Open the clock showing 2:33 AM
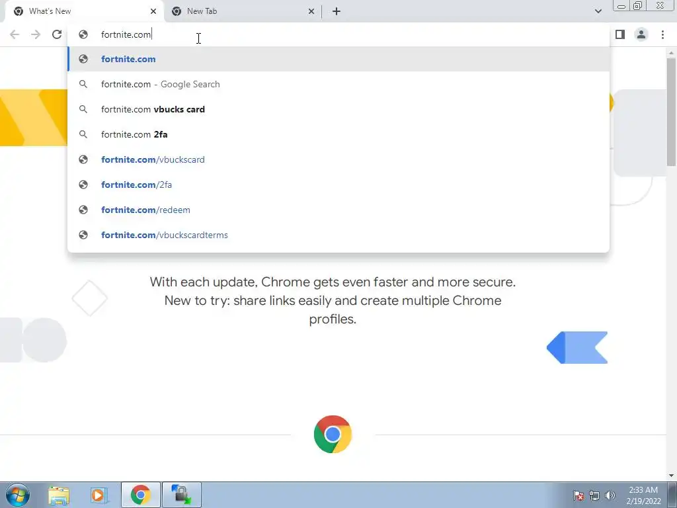Image resolution: width=677 pixels, height=508 pixels. coord(643,495)
